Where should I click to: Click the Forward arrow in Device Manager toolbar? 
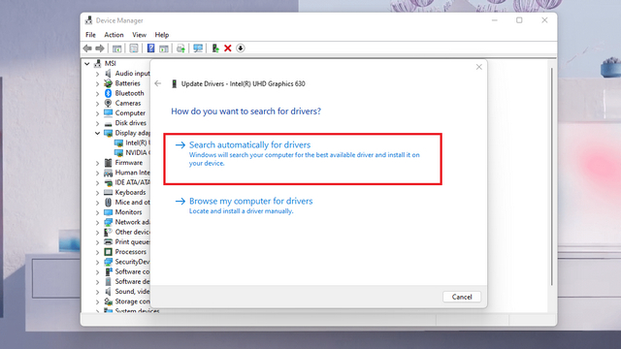(100, 48)
